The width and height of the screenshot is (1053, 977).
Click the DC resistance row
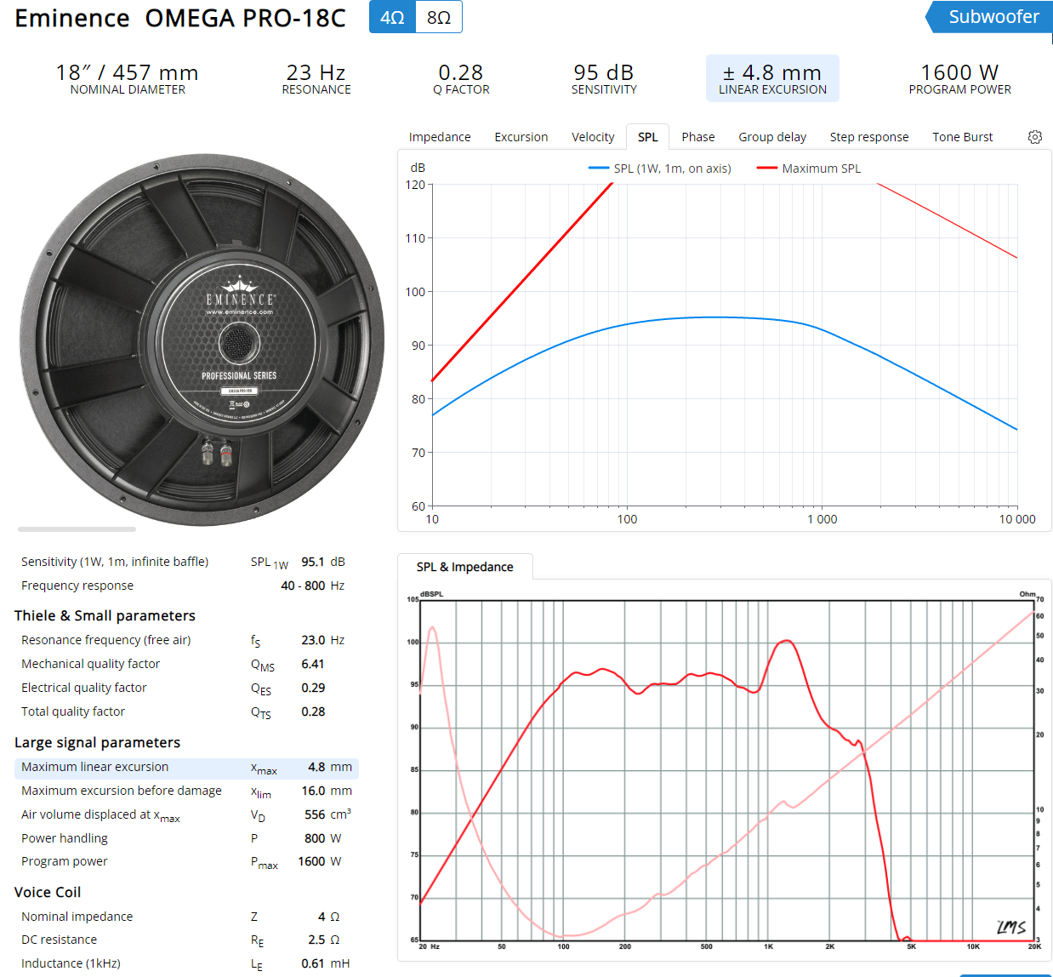click(x=186, y=940)
